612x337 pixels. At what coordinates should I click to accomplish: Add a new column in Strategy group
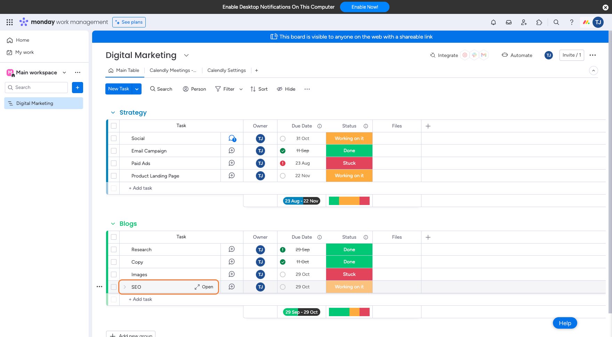tap(428, 126)
